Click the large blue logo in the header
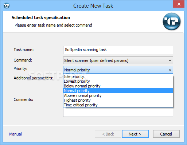187x145 pixels. (x=172, y=21)
